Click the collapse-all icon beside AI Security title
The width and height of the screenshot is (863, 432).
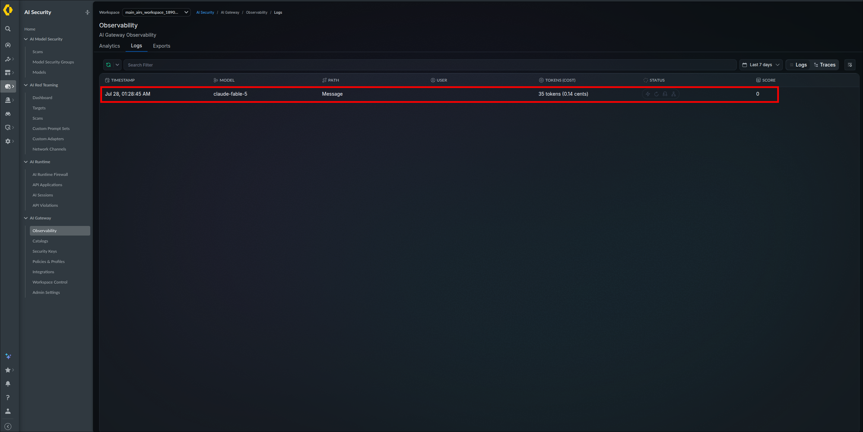[x=87, y=13]
